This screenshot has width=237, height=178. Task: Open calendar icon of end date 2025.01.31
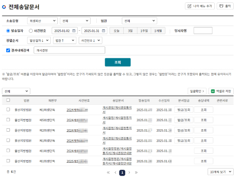coord(103,31)
